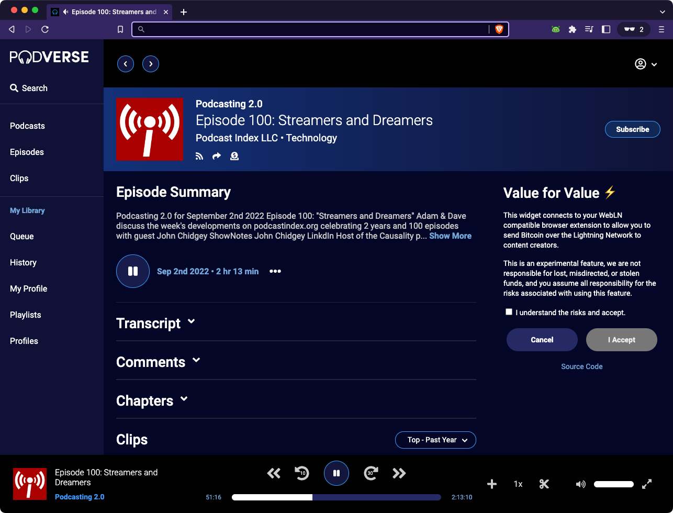This screenshot has height=513, width=673.
Task: Click the plus icon to add to playlist
Action: point(492,484)
